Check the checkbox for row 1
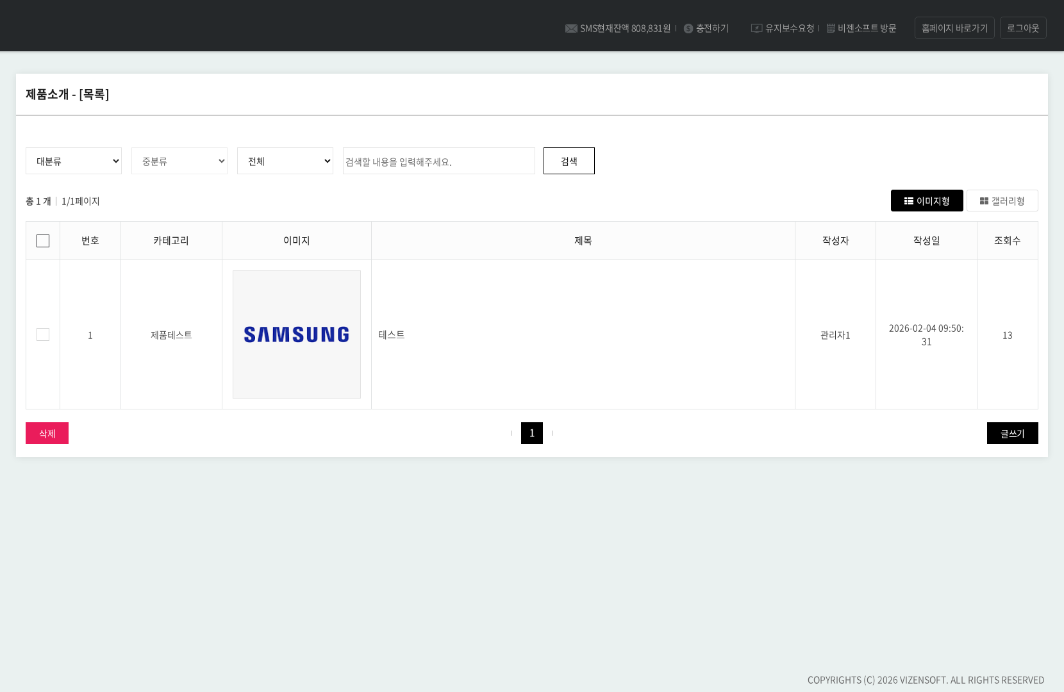Image resolution: width=1064 pixels, height=692 pixels. (x=43, y=334)
